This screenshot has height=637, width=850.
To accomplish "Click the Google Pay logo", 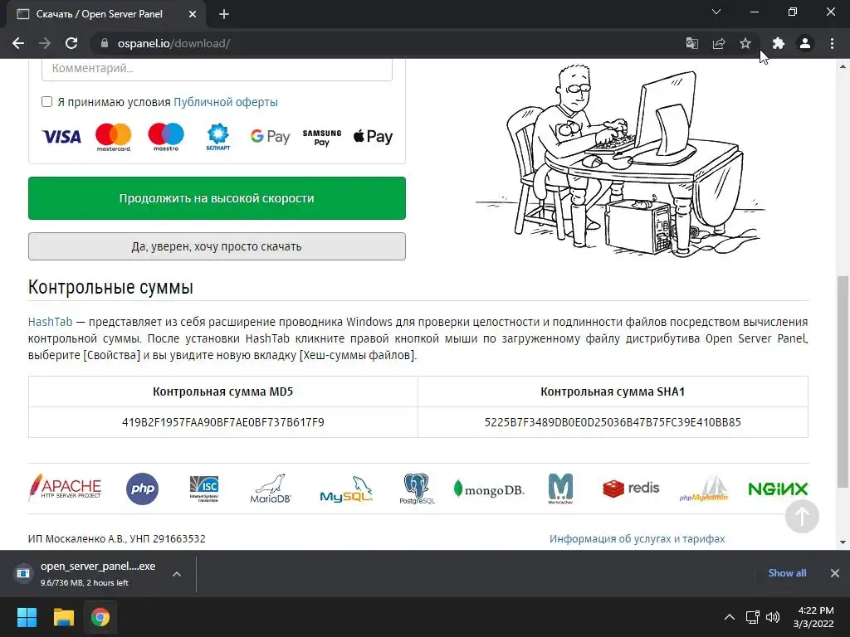I will 270,137.
